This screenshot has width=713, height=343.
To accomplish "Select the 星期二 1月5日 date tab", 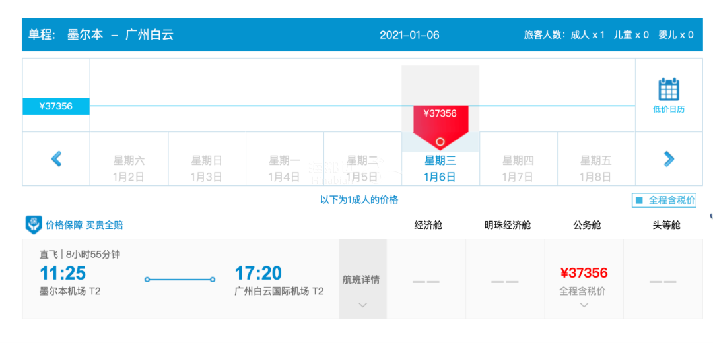I will [x=362, y=168].
